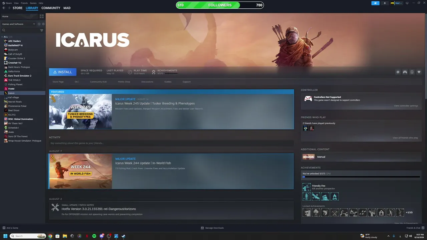The width and height of the screenshot is (427, 240).
Task: Go to the COMMUNITY tab
Action: point(51,8)
